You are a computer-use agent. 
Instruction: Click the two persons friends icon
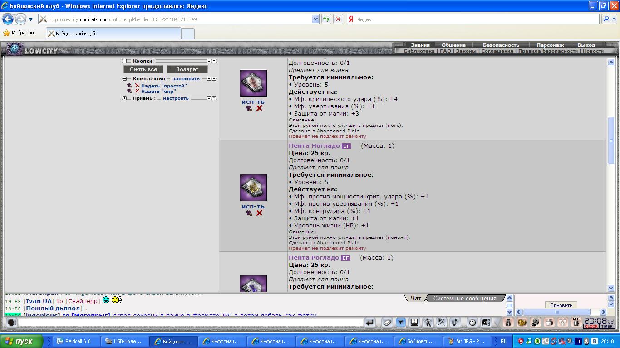click(549, 323)
